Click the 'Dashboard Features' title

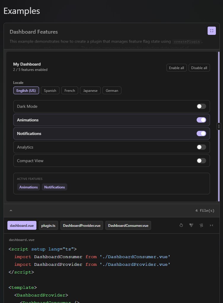tap(34, 32)
